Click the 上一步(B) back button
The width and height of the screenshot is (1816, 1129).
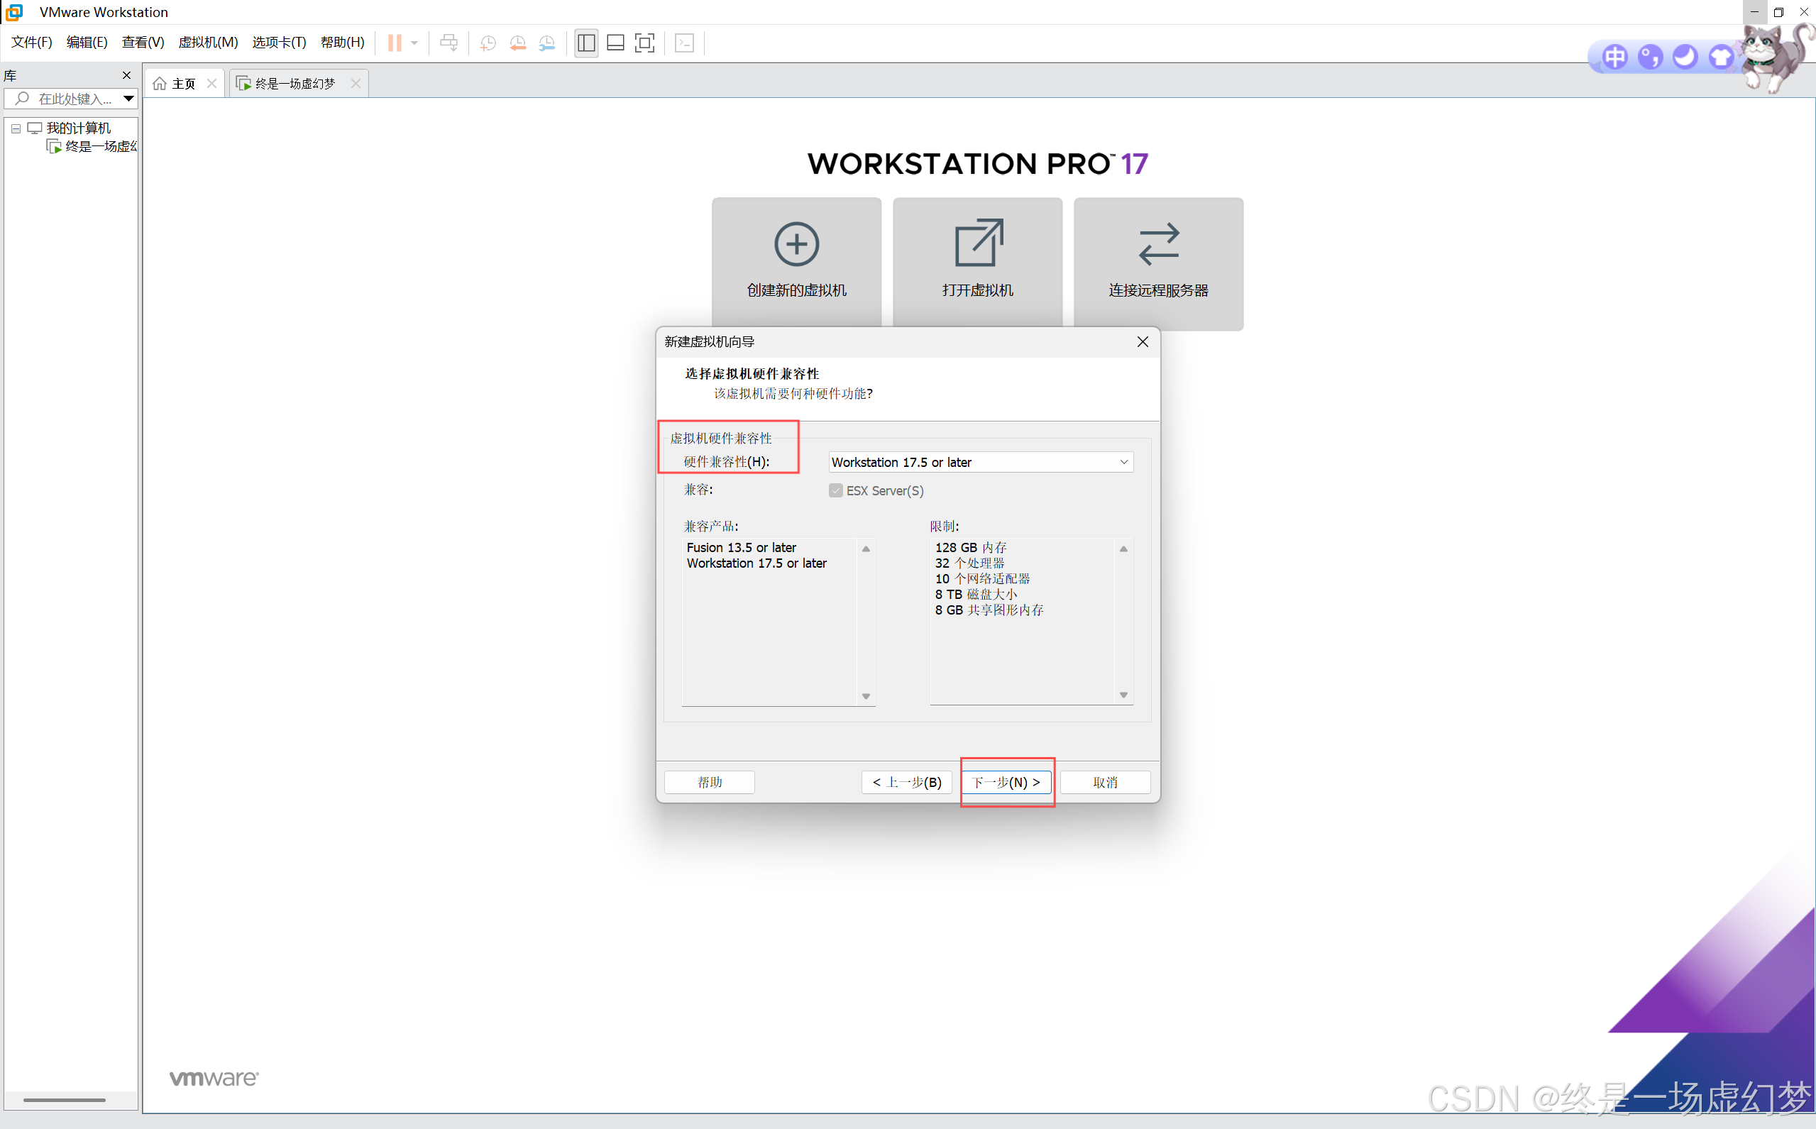tap(906, 782)
